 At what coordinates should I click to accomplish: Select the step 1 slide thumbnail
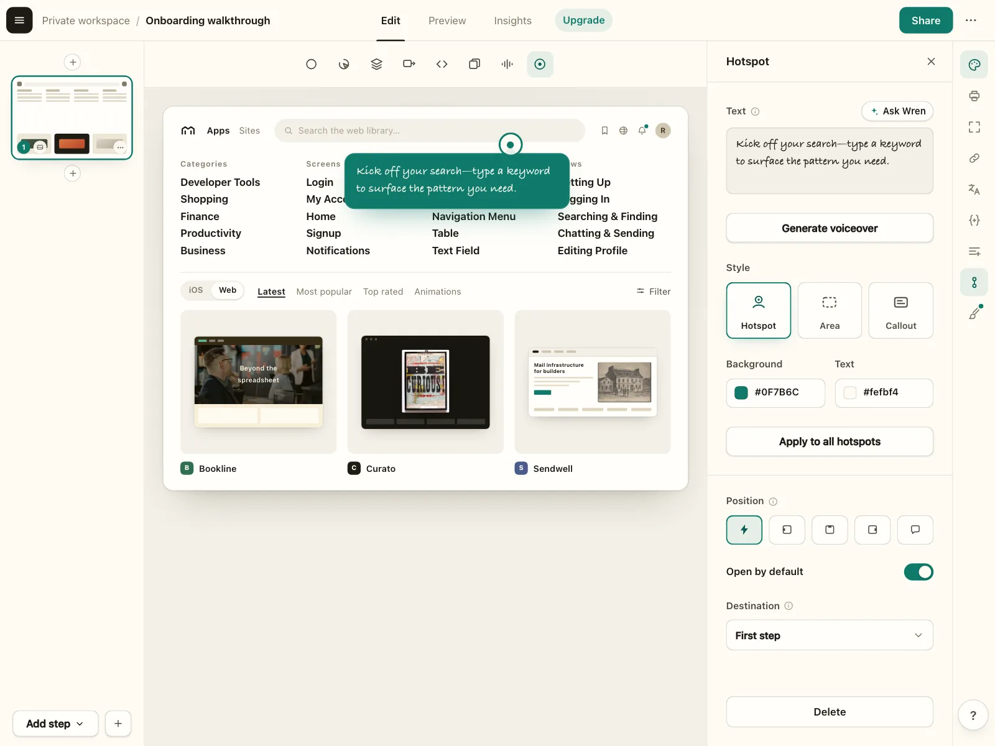tap(72, 118)
